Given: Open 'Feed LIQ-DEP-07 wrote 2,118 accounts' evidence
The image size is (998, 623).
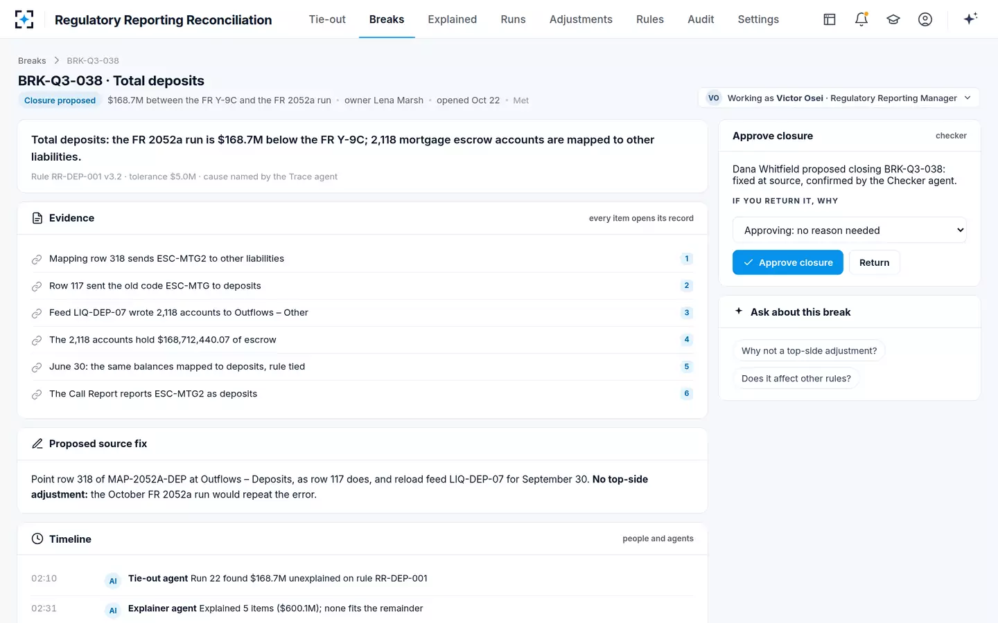Looking at the screenshot, I should [x=362, y=313].
